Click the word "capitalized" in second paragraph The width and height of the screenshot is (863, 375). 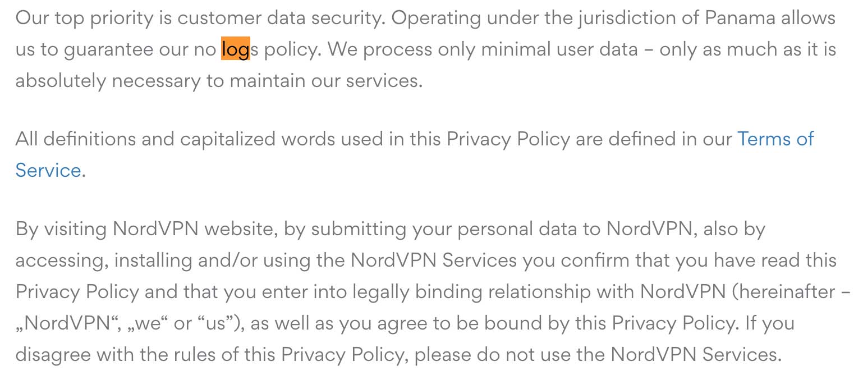228,139
